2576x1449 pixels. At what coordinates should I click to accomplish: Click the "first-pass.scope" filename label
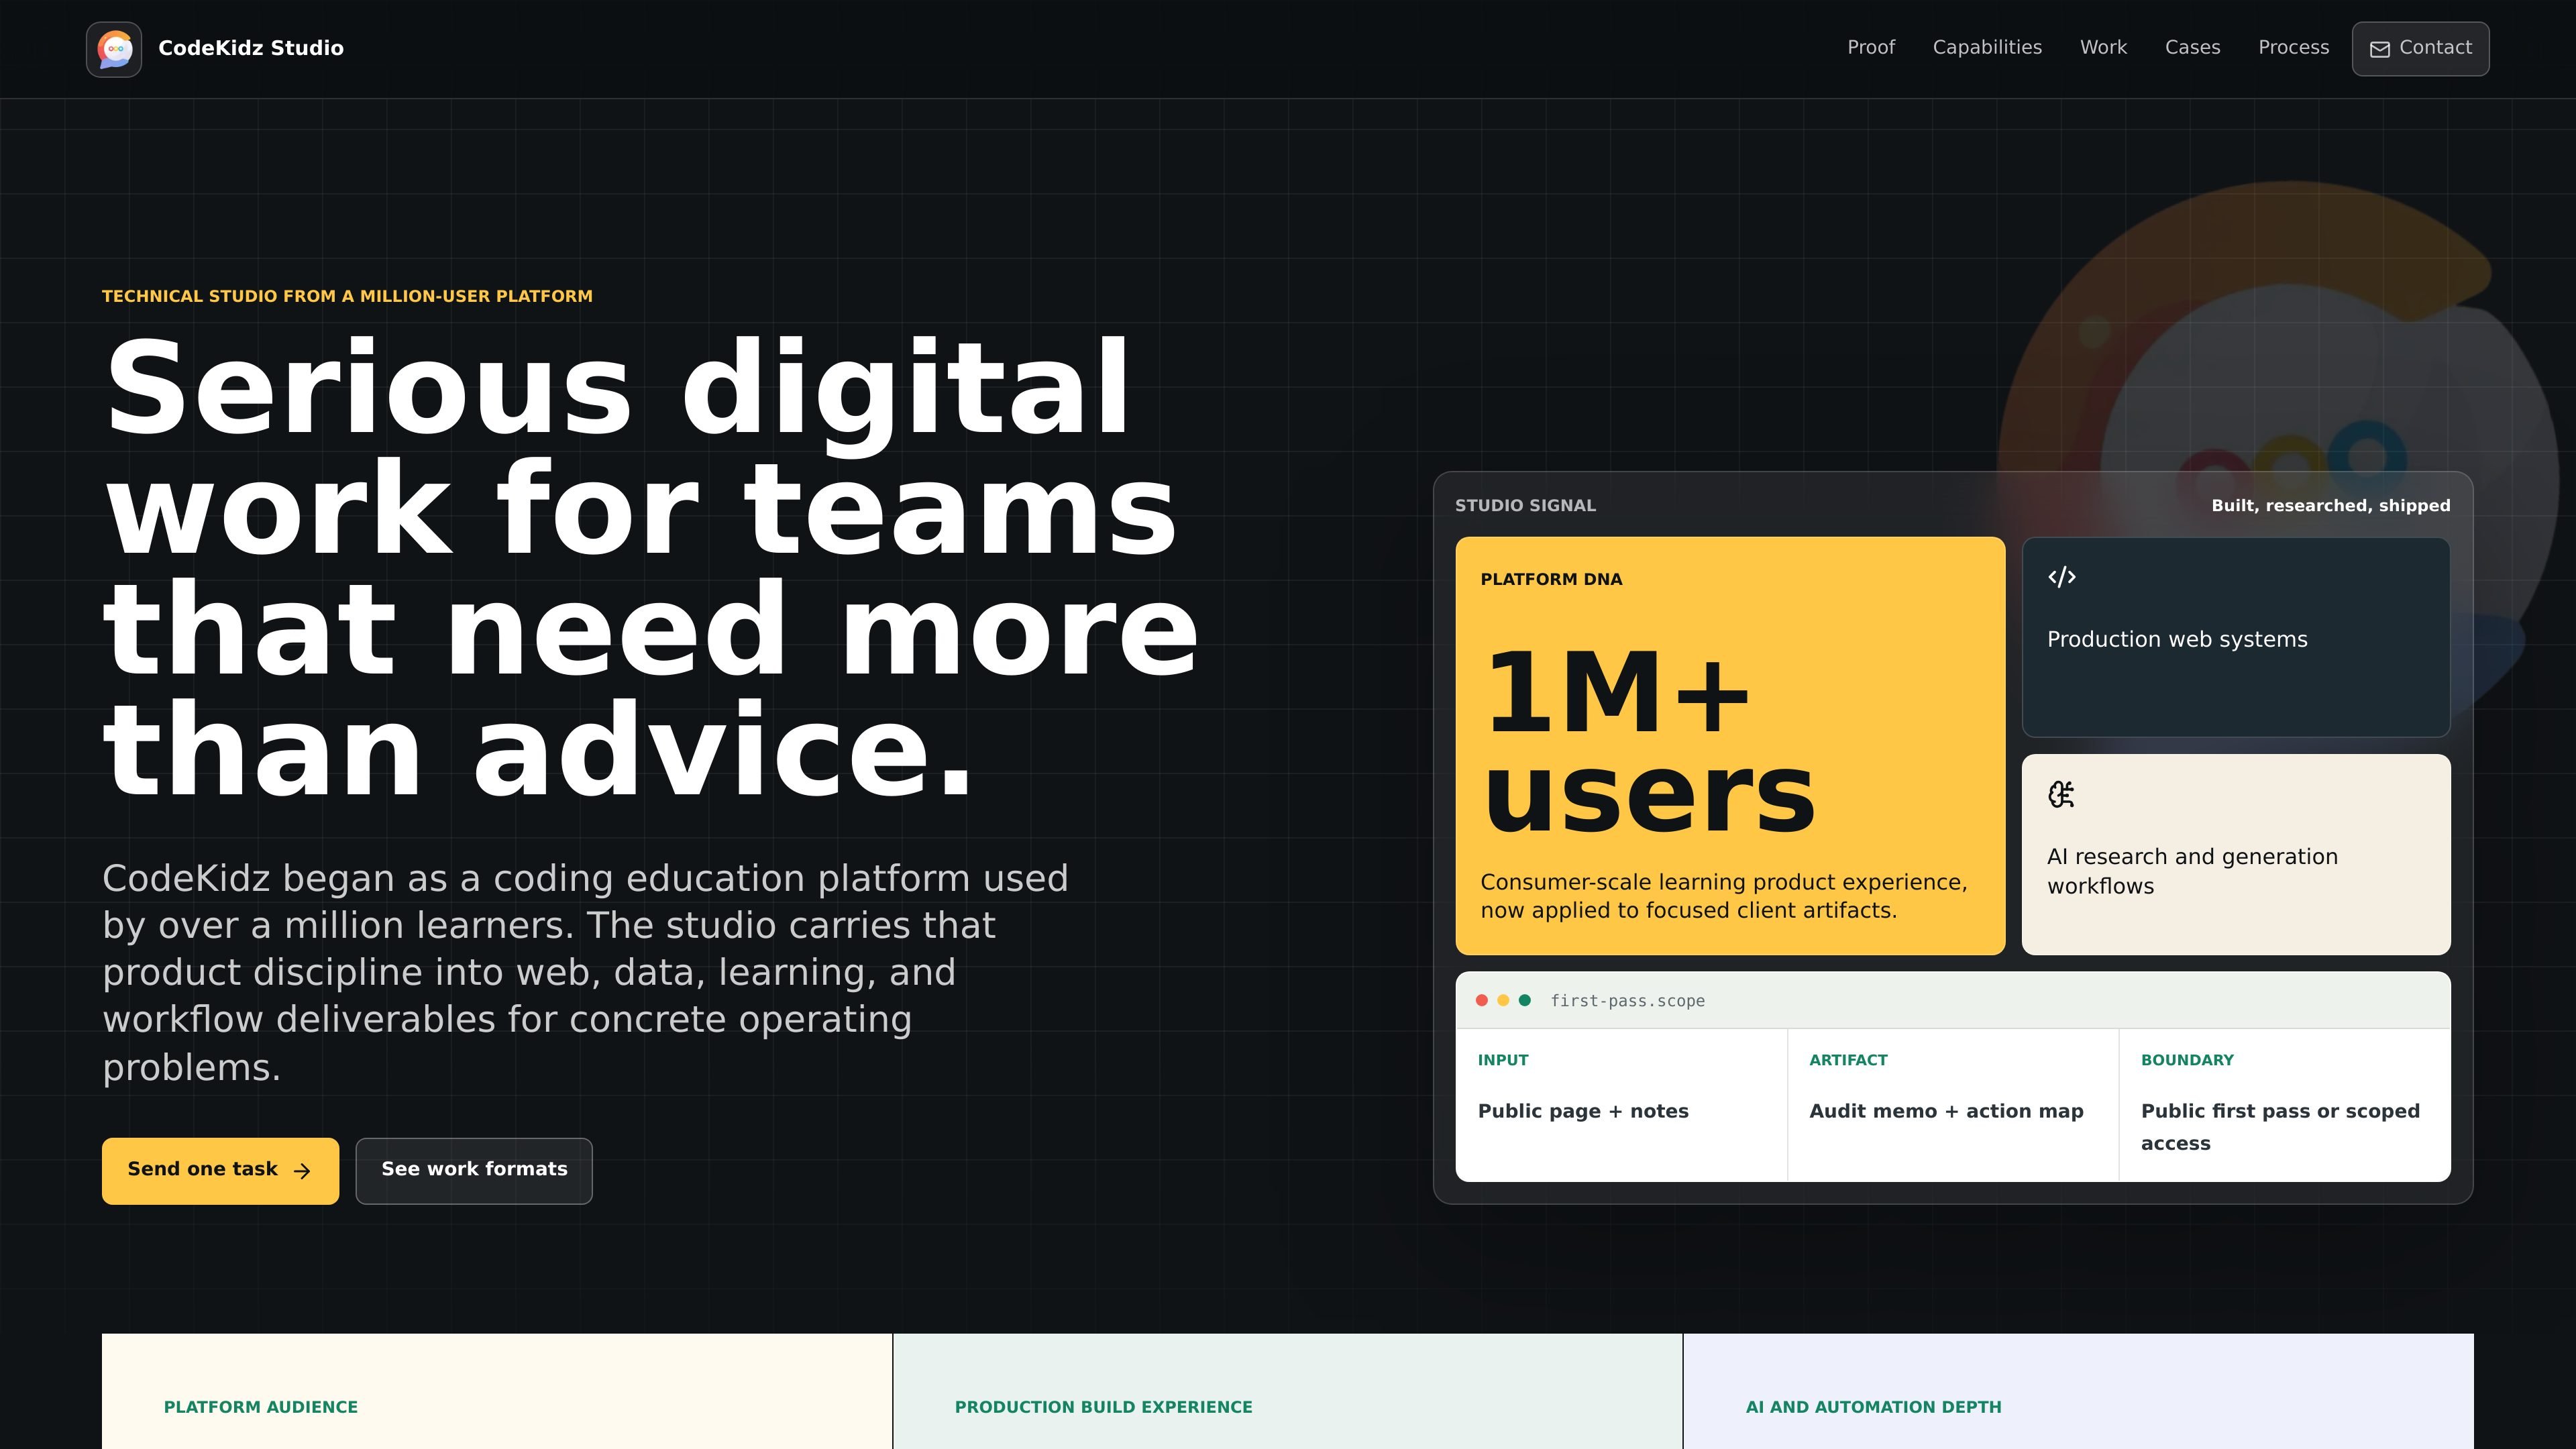[x=1627, y=1001]
